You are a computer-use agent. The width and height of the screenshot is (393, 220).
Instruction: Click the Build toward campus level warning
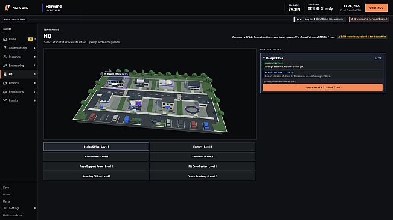[362, 37]
